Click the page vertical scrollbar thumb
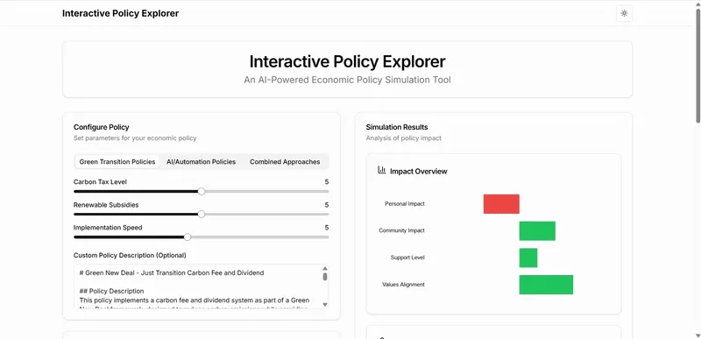The width and height of the screenshot is (701, 339). pos(697,65)
